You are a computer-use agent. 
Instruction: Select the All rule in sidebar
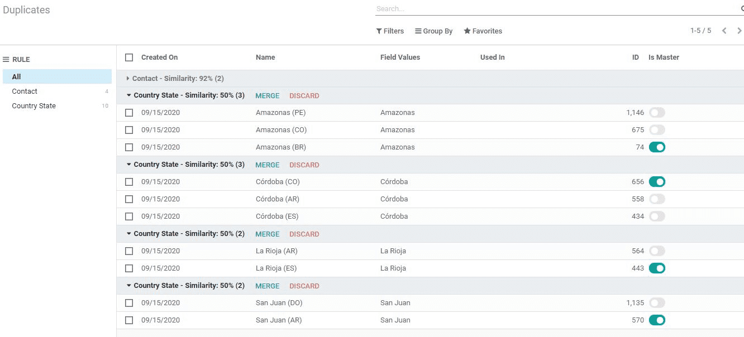[x=57, y=76]
